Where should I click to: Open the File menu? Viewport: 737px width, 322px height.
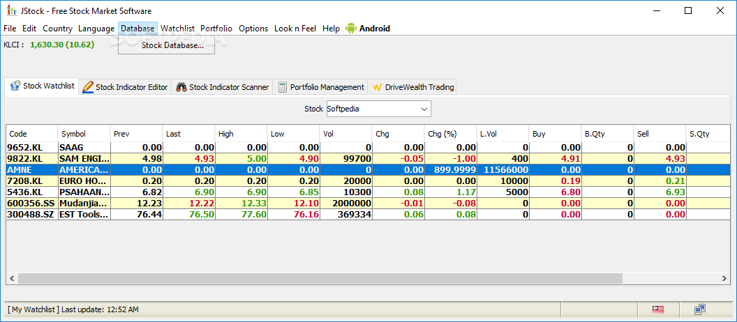(x=10, y=28)
